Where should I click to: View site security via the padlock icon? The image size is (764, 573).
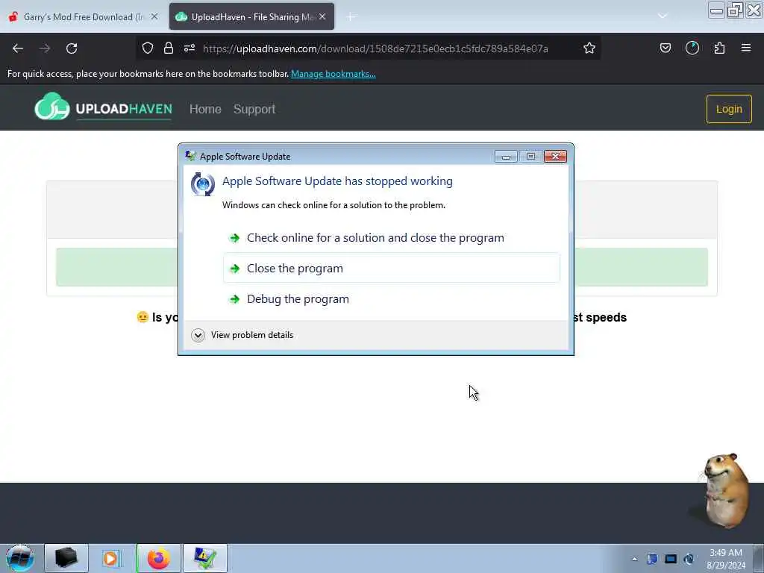coord(169,48)
